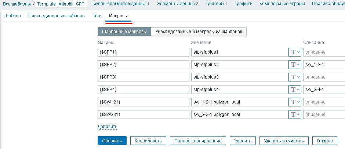This screenshot has width=345, height=149.
Task: Open value type dropdown for {$SFP1} macro
Action: coord(295,52)
